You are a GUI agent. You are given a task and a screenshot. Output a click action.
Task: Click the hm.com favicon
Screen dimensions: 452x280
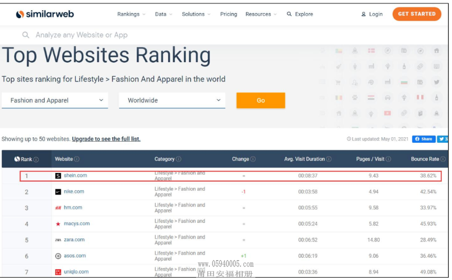pyautogui.click(x=58, y=208)
